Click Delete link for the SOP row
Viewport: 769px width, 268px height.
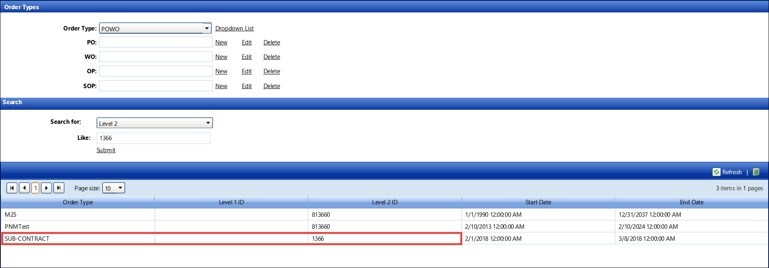point(271,86)
